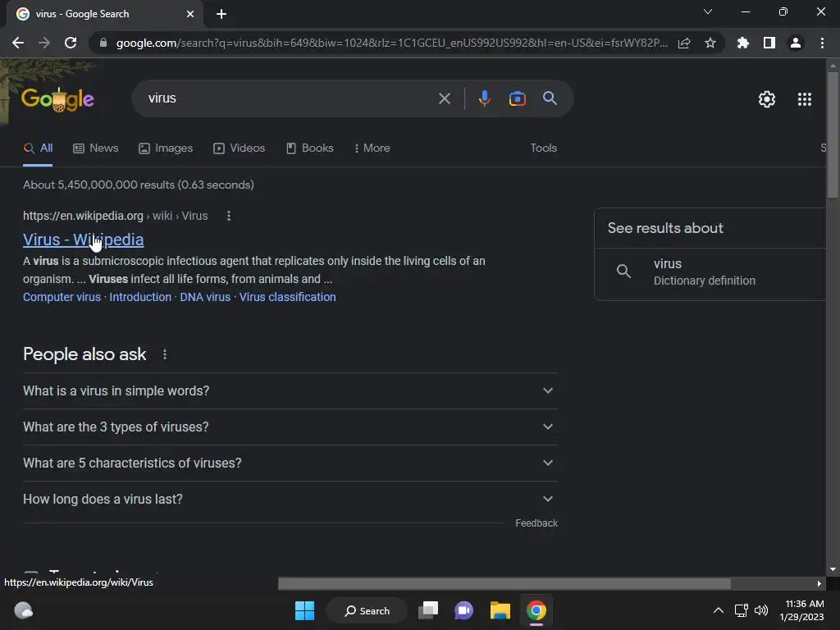The width and height of the screenshot is (840, 630).
Task: Share this page from address bar
Action: [684, 43]
